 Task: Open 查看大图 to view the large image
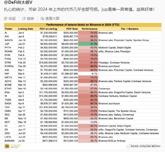[x=52, y=19]
